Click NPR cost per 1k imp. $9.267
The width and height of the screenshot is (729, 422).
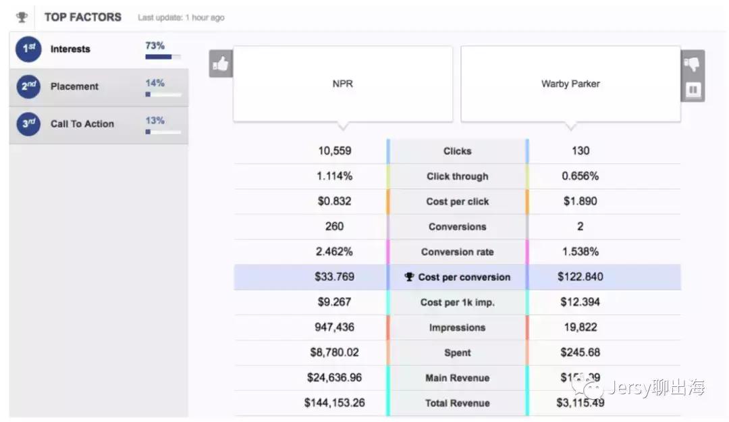coord(335,302)
